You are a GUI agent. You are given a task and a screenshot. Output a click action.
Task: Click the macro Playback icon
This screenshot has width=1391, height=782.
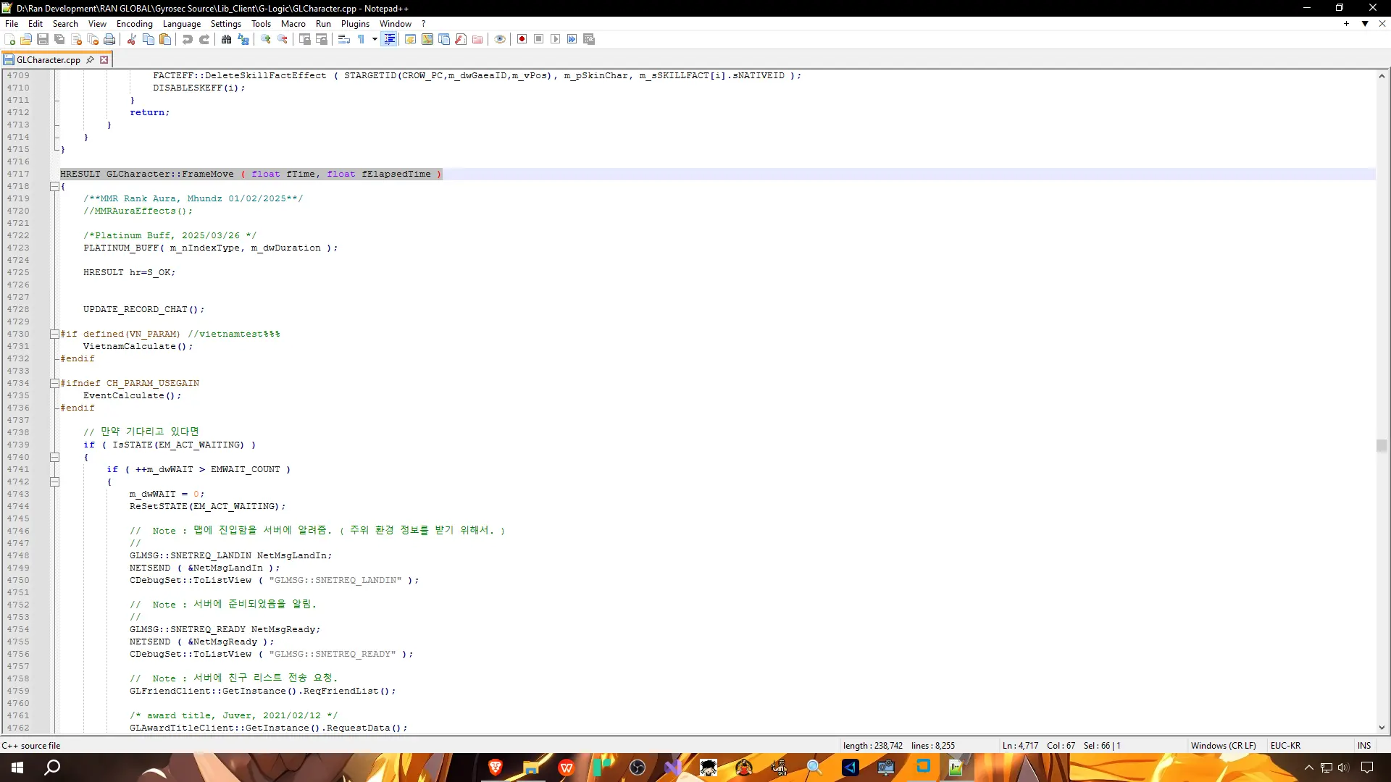(555, 39)
